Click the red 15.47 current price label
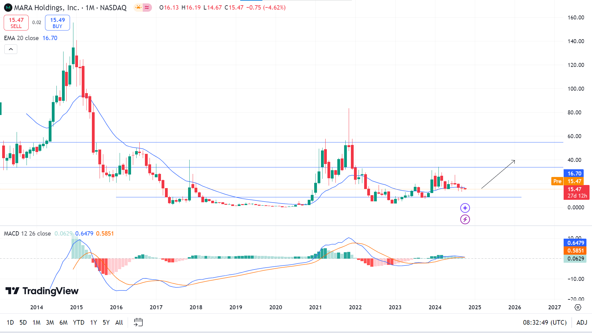This screenshot has height=333, width=592. click(576, 192)
